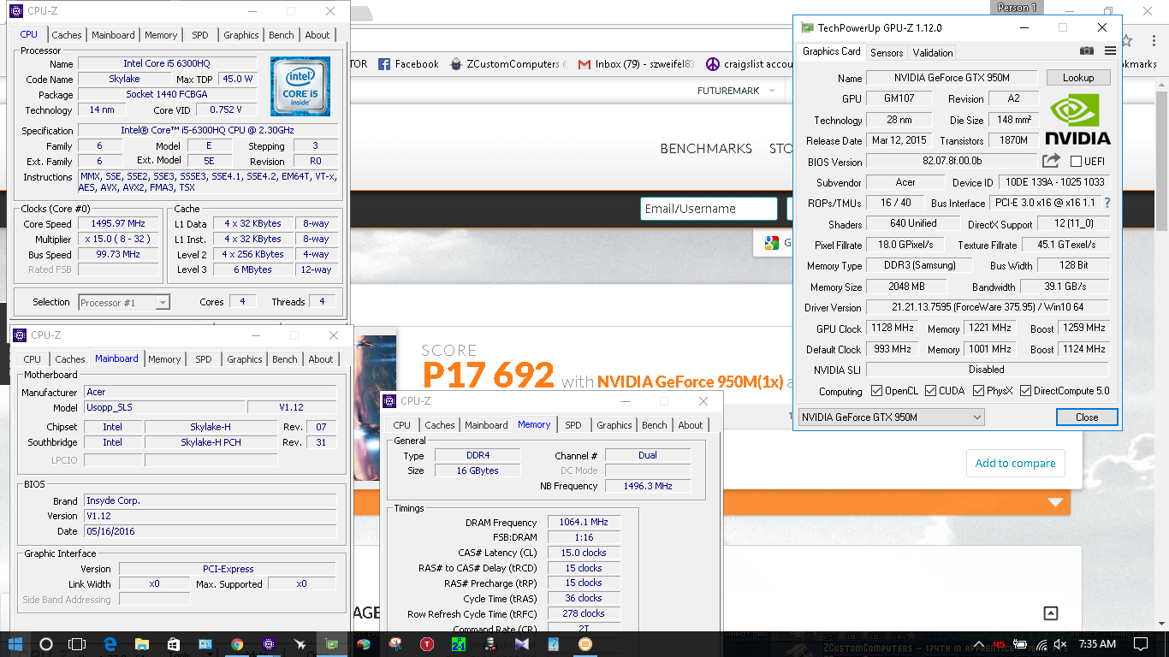Toggle the UEFI checkbox in GPU-Z

(x=1076, y=161)
